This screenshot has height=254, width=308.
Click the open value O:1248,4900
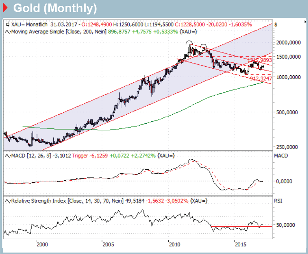click(97, 25)
